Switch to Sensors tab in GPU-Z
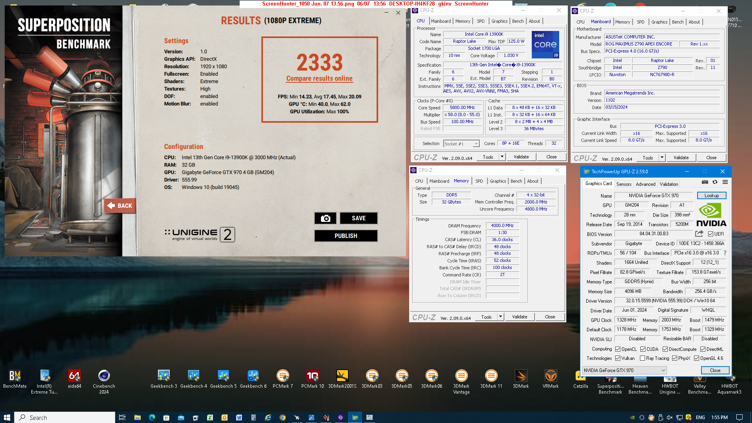The width and height of the screenshot is (752, 423). click(624, 184)
